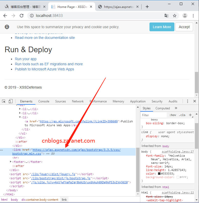Open Run tools such as EF migrations link
This screenshot has width=199, height=203.
tap(49, 64)
